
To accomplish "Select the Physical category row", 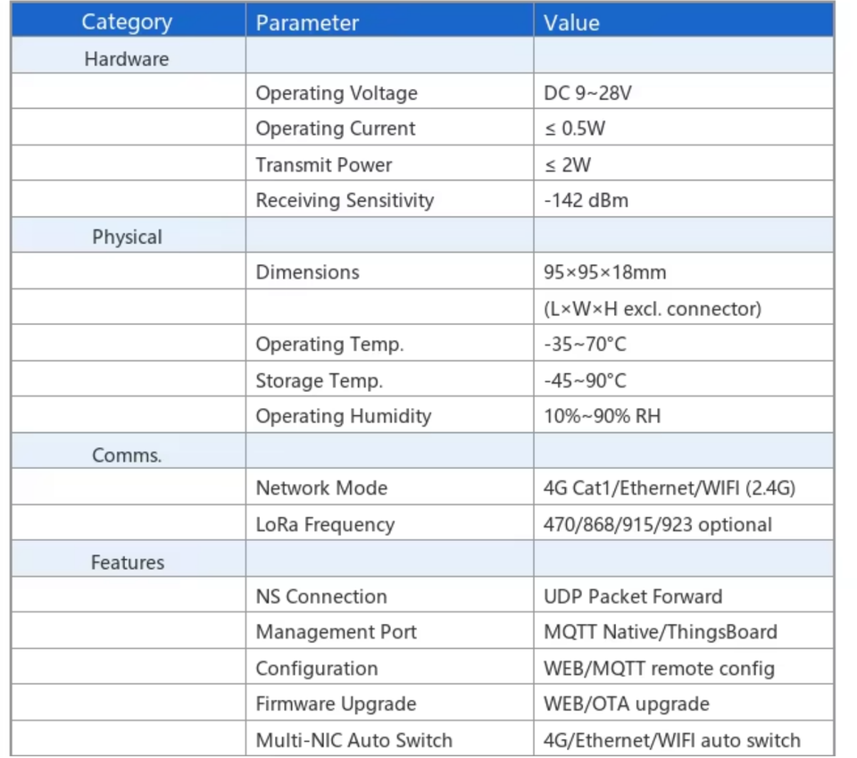I will tap(422, 235).
